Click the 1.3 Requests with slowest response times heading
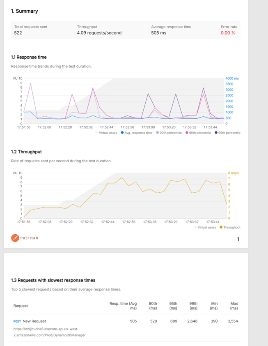Image resolution: width=268 pixels, height=346 pixels. (x=53, y=280)
